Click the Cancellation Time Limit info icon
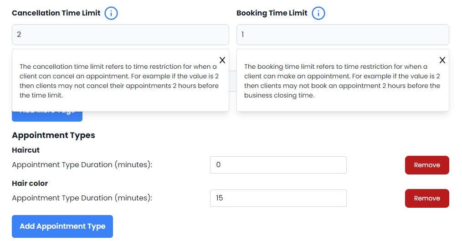 coord(111,13)
